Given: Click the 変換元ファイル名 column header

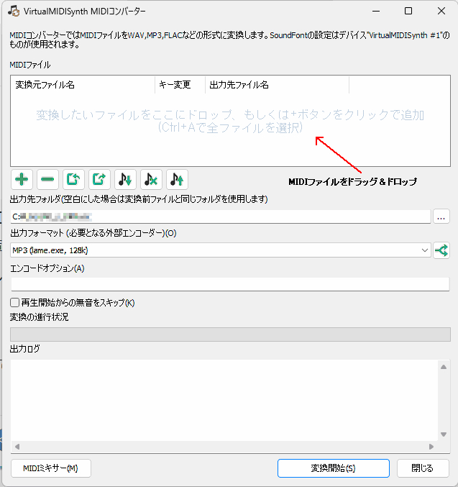Looking at the screenshot, I should (x=83, y=85).
